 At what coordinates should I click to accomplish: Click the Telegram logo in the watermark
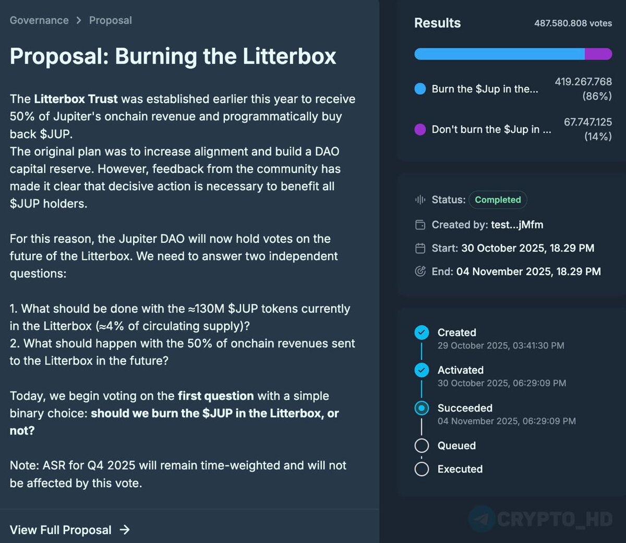coord(481,519)
